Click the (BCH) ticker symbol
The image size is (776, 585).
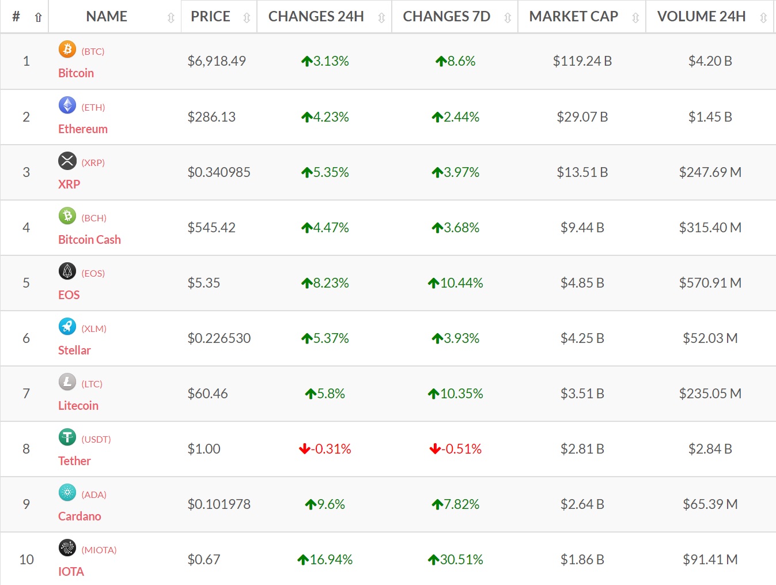coord(94,218)
